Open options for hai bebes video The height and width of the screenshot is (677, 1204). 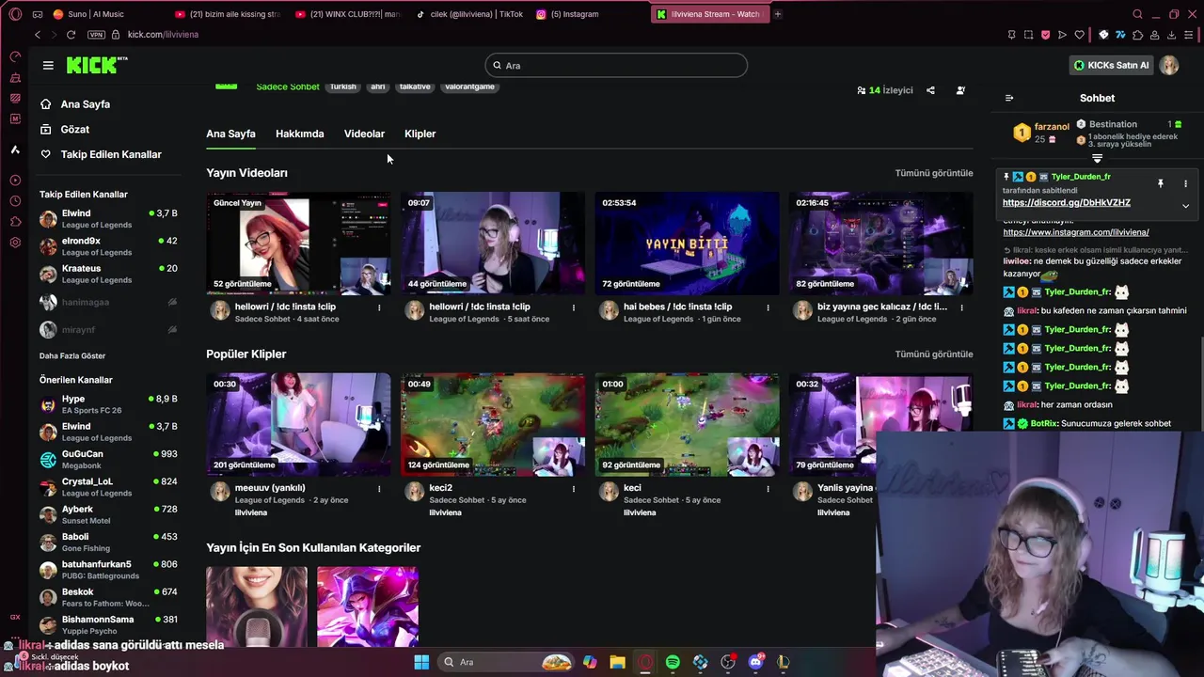[768, 307]
